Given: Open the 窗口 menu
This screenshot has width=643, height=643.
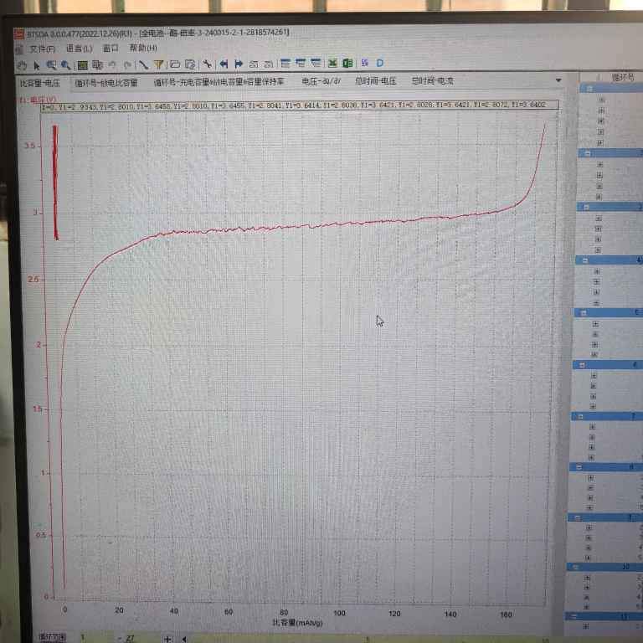Looking at the screenshot, I should pyautogui.click(x=111, y=49).
